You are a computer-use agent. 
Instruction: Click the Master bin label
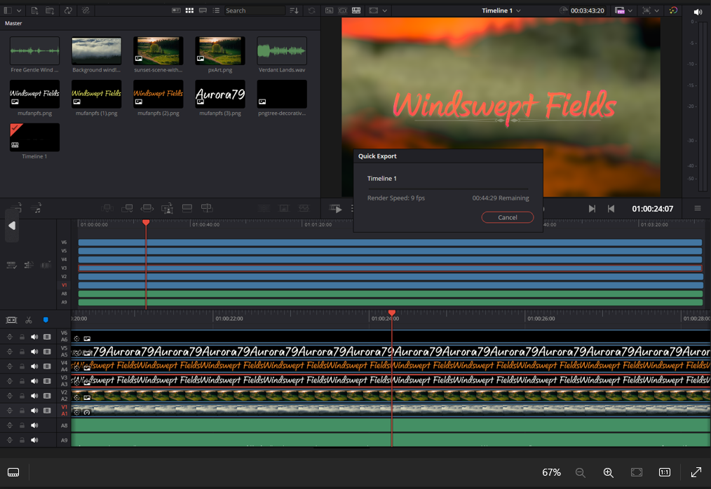tap(13, 23)
